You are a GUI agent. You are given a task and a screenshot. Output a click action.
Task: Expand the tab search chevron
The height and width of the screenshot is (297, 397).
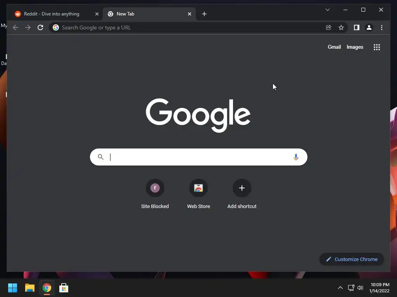[x=327, y=10]
